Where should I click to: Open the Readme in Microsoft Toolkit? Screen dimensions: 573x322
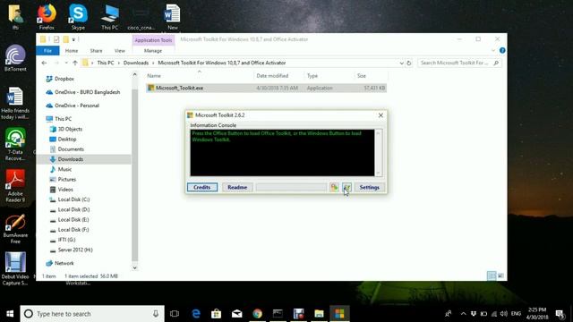coord(237,187)
